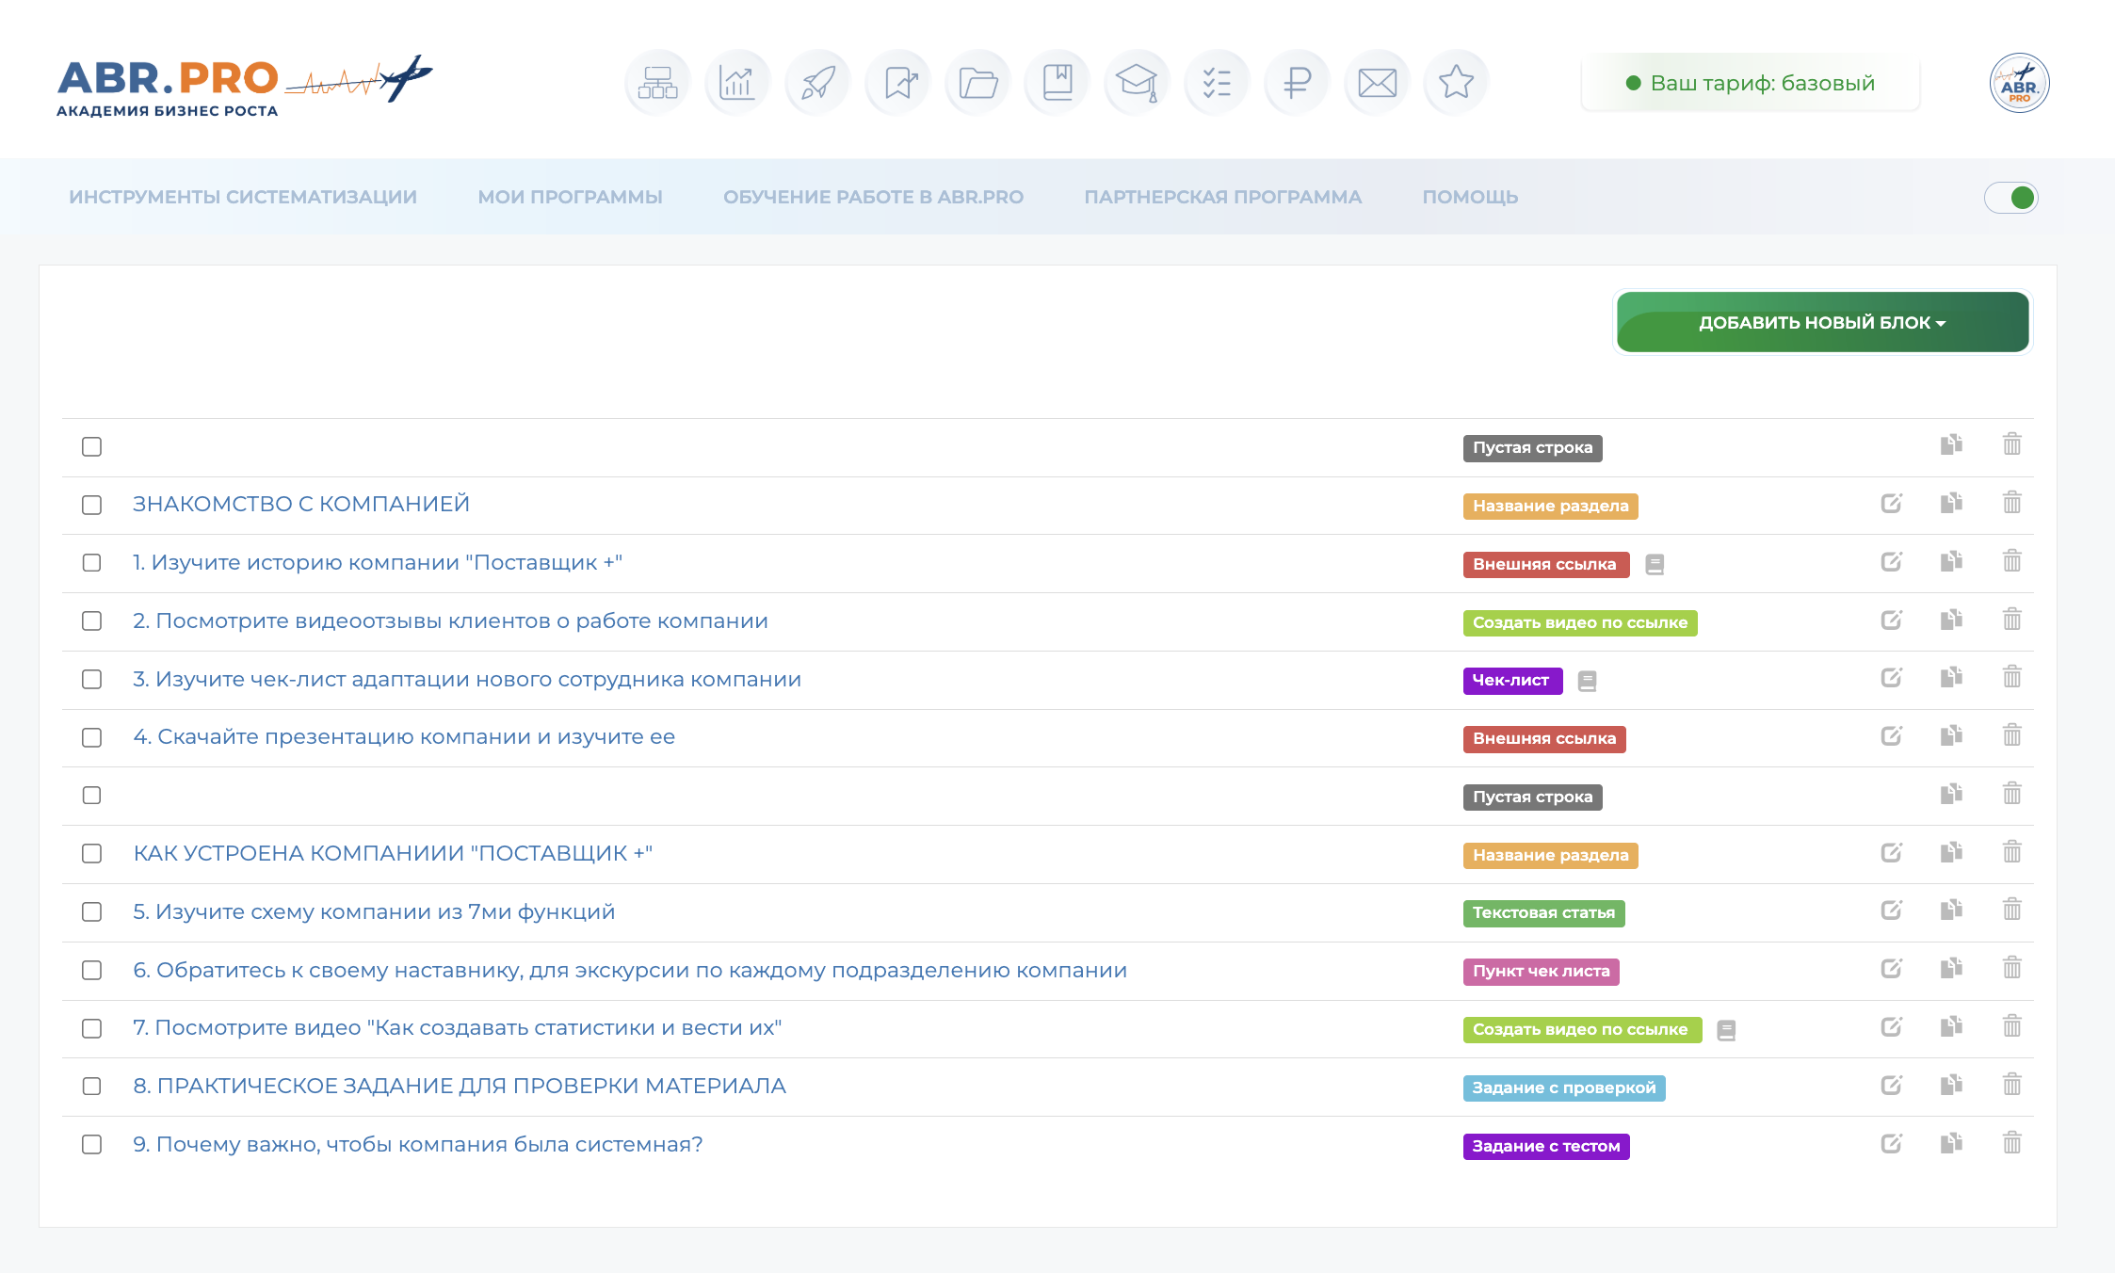
Task: Select checkbox for "8. ПРАКТИЧЕСКОЕ ЗАДАНИЕ" row
Action: (91, 1087)
